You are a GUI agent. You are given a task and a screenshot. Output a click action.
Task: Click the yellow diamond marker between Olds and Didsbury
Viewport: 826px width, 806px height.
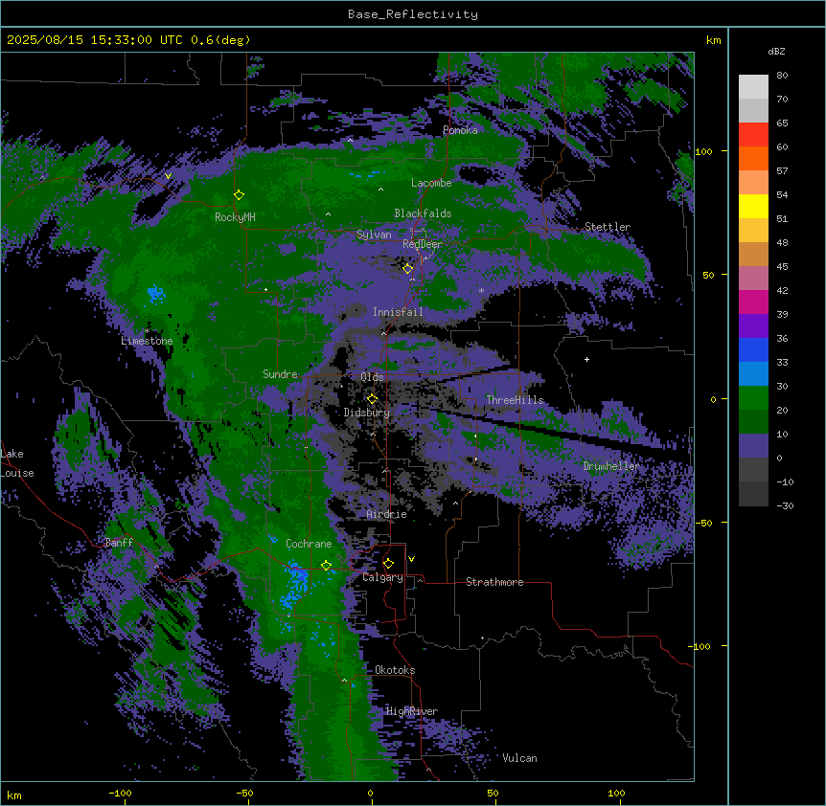click(x=373, y=399)
